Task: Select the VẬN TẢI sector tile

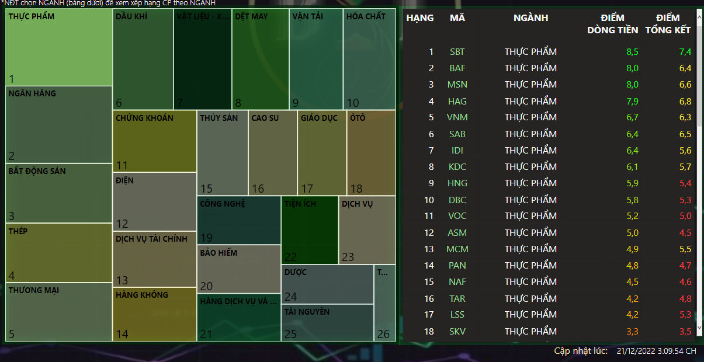Action: click(316, 59)
